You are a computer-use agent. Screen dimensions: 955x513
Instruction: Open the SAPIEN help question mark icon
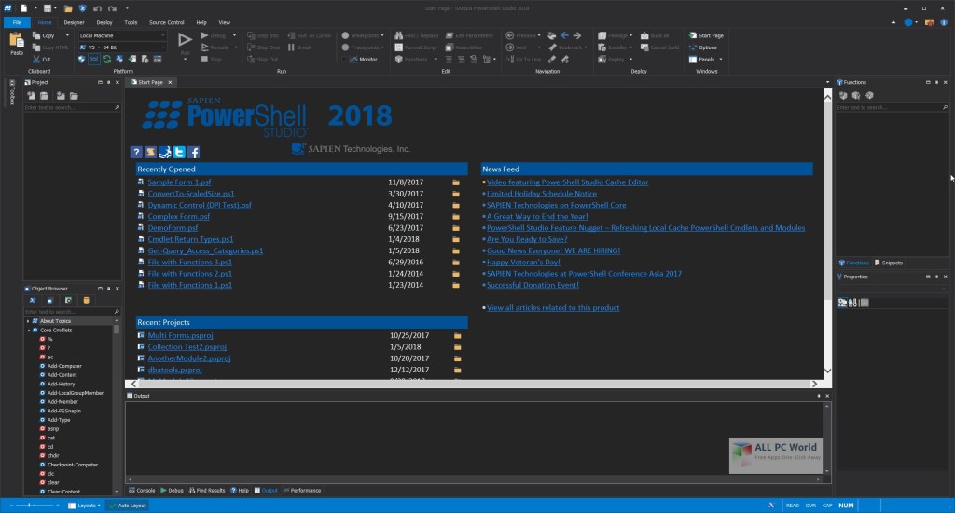tap(136, 153)
